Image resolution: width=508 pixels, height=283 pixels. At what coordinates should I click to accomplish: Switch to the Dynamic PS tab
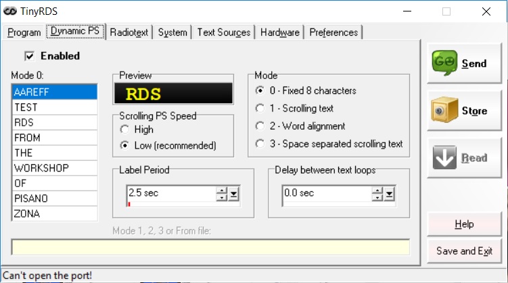pos(75,31)
